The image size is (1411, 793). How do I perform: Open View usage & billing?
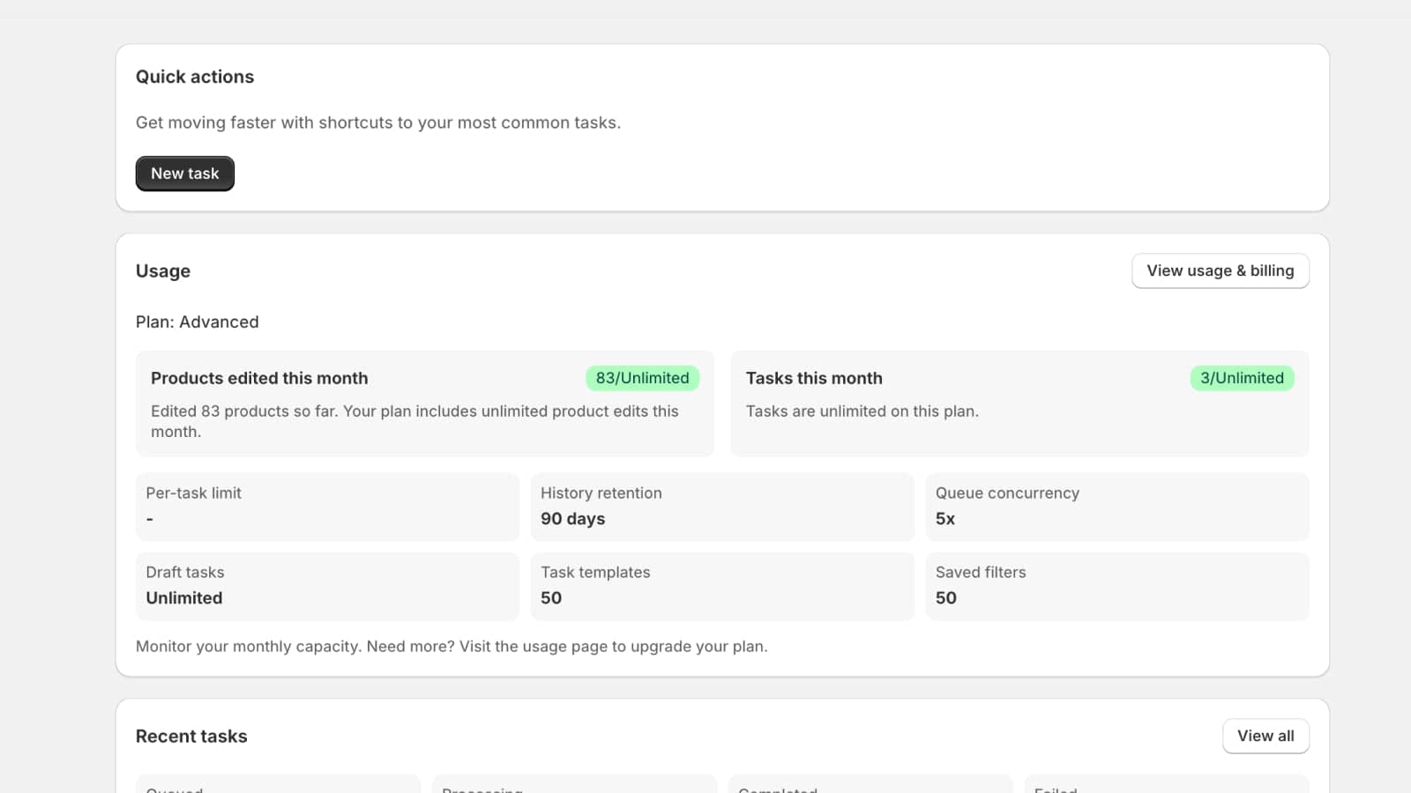point(1220,271)
